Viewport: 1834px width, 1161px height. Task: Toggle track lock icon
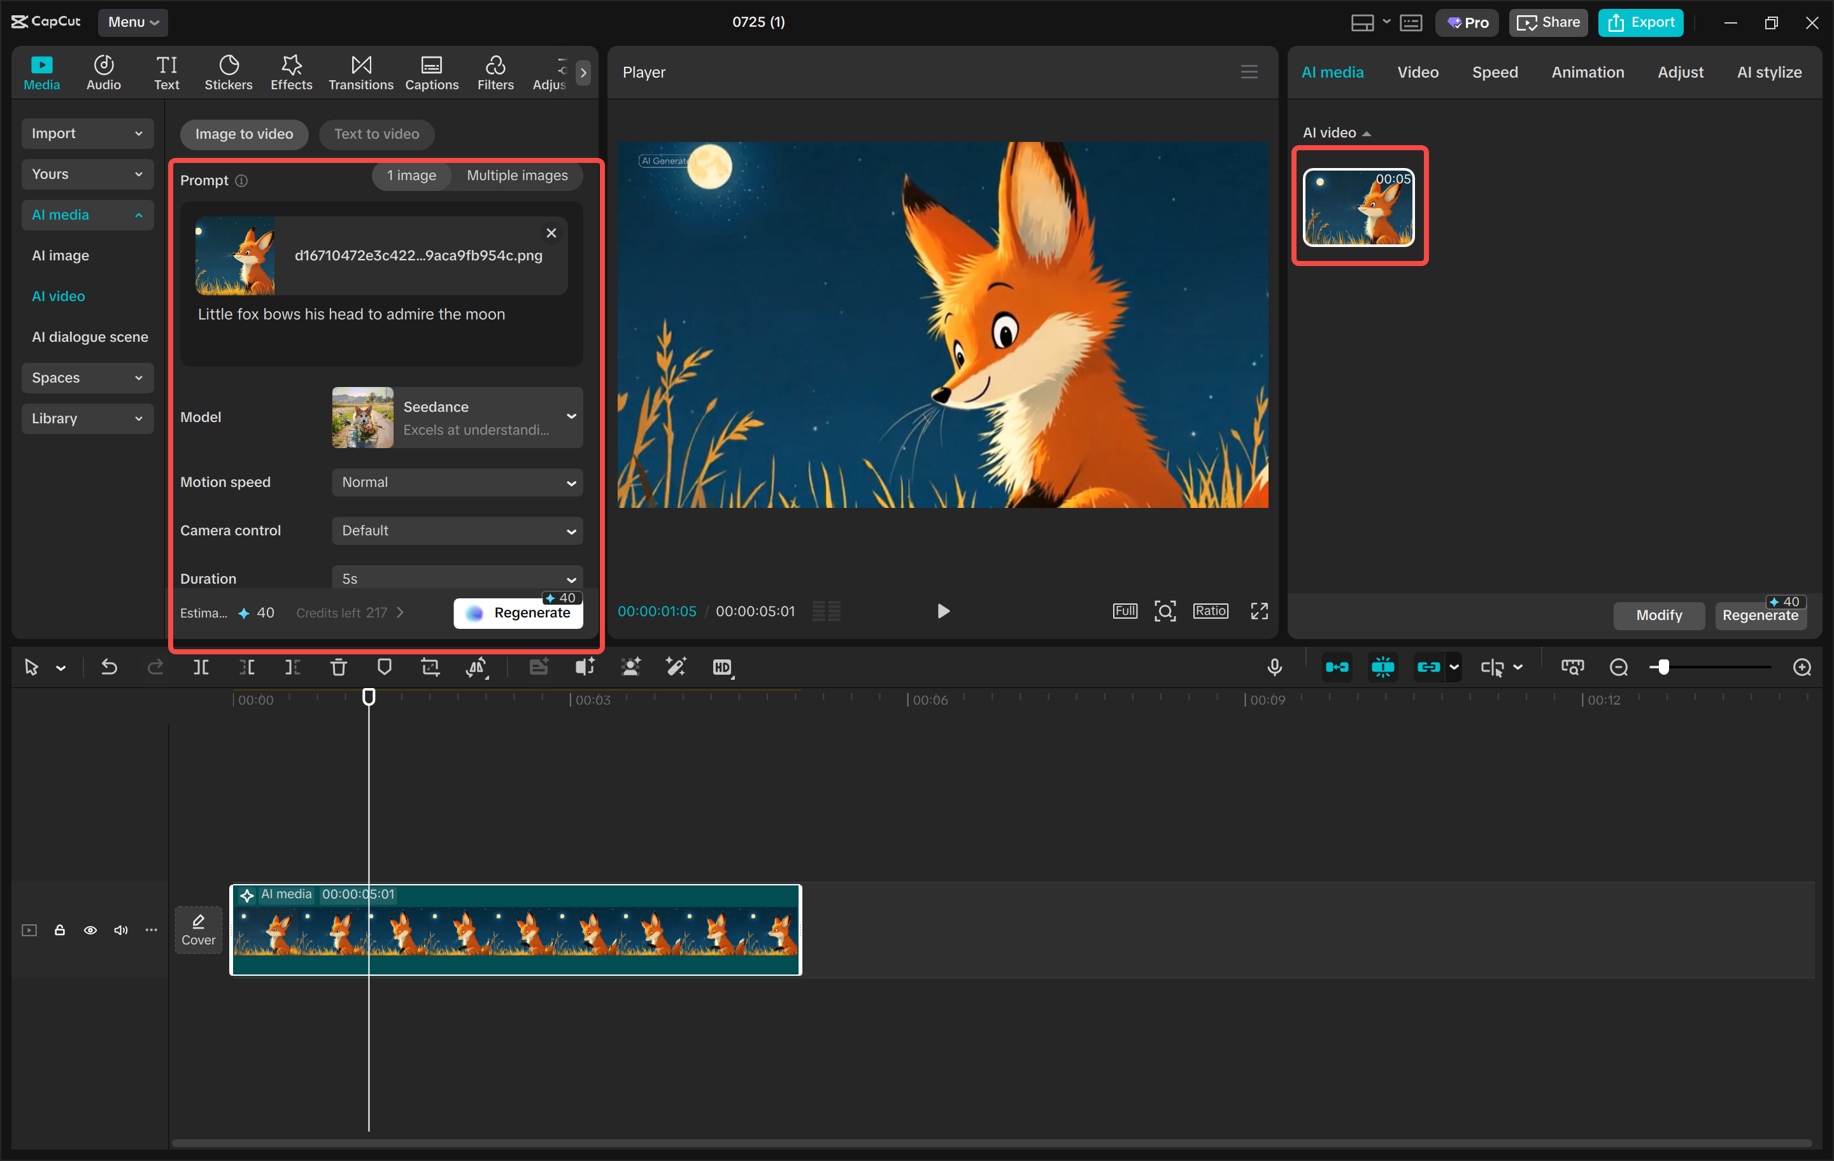click(59, 931)
